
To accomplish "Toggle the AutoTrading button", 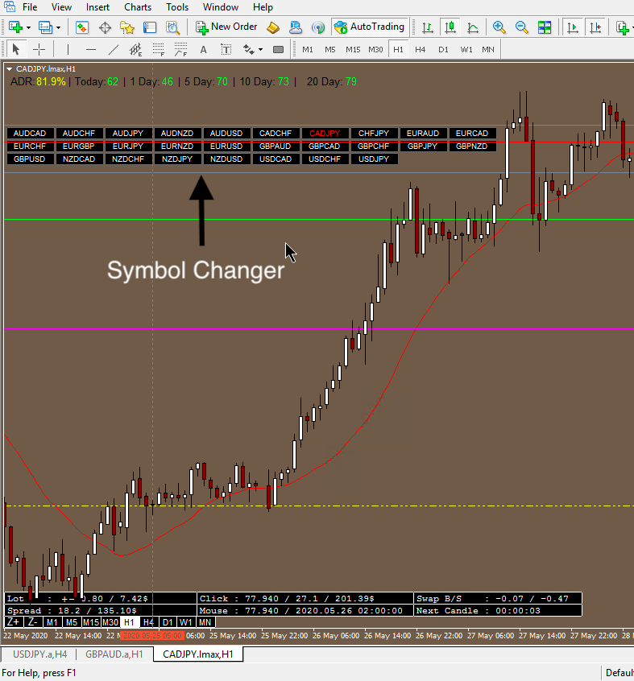I will [x=370, y=27].
